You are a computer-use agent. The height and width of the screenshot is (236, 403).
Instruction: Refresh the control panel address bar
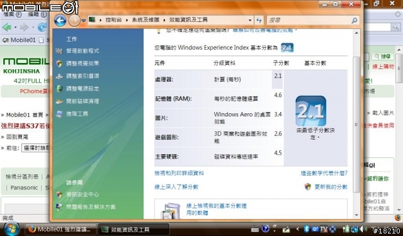click(x=259, y=20)
